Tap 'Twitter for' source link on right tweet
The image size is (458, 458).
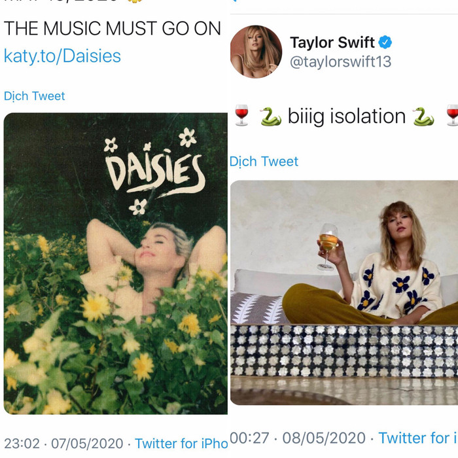(x=418, y=438)
